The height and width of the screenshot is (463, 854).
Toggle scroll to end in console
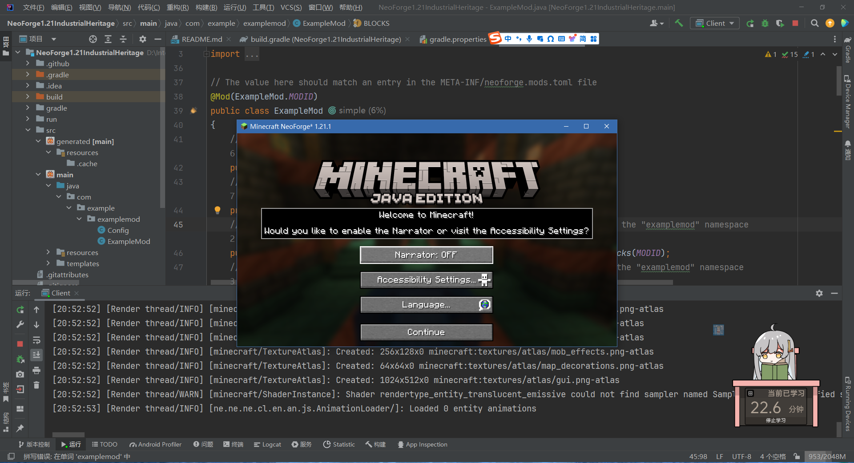tap(36, 355)
